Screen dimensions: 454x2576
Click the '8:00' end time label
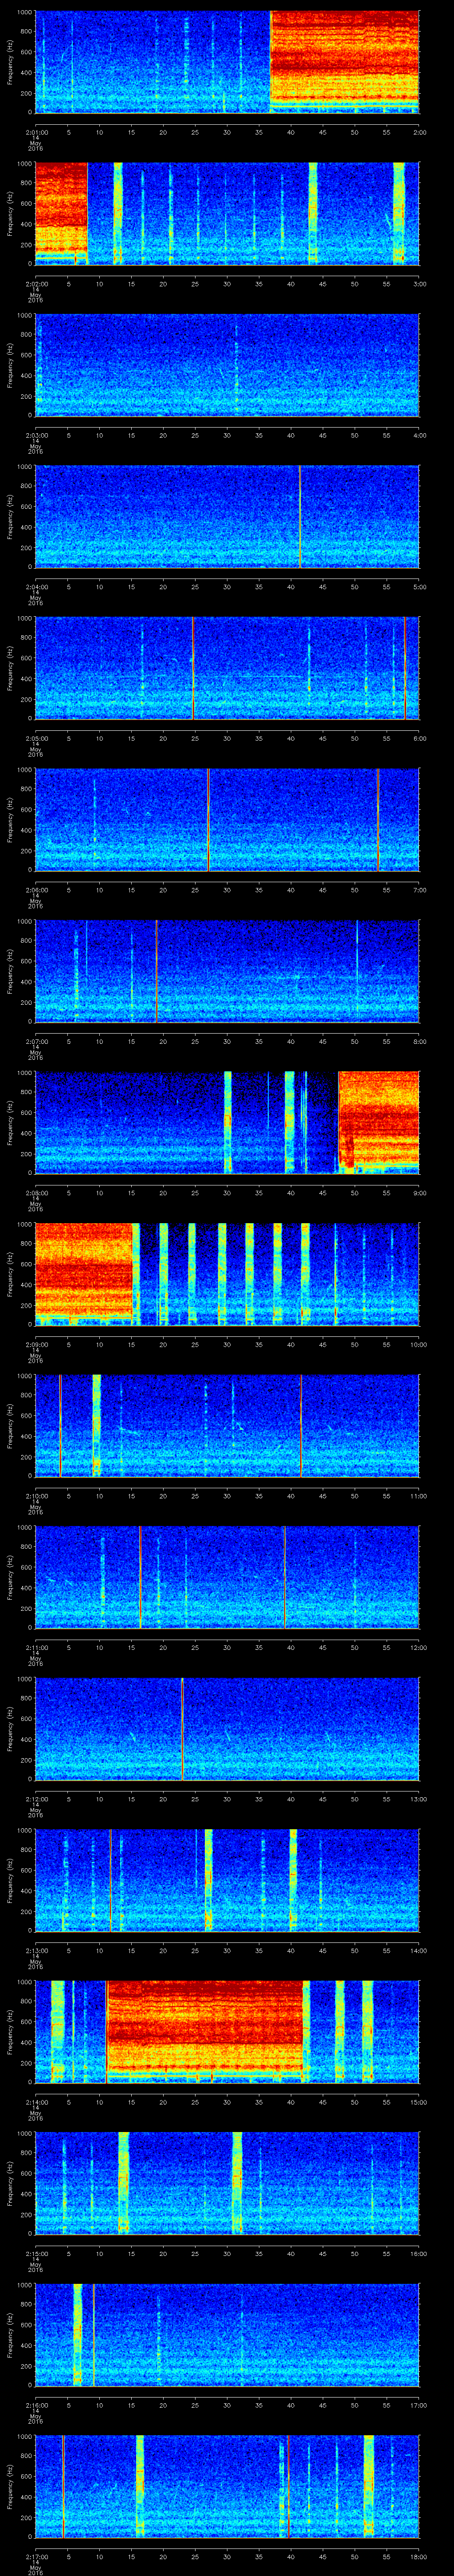click(419, 1041)
